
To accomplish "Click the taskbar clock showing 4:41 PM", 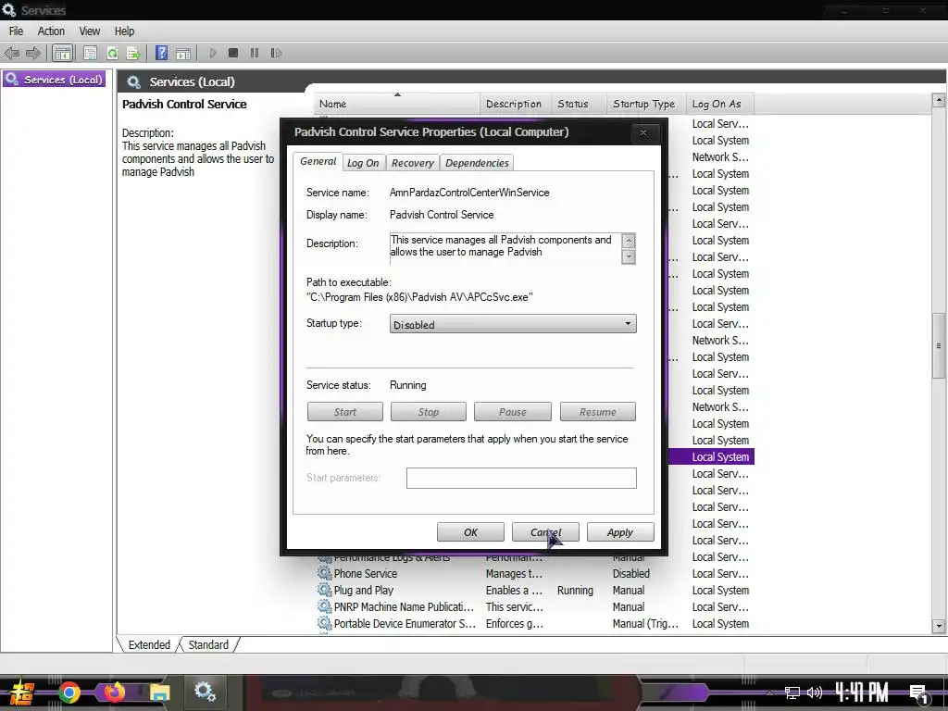I will coord(862,692).
